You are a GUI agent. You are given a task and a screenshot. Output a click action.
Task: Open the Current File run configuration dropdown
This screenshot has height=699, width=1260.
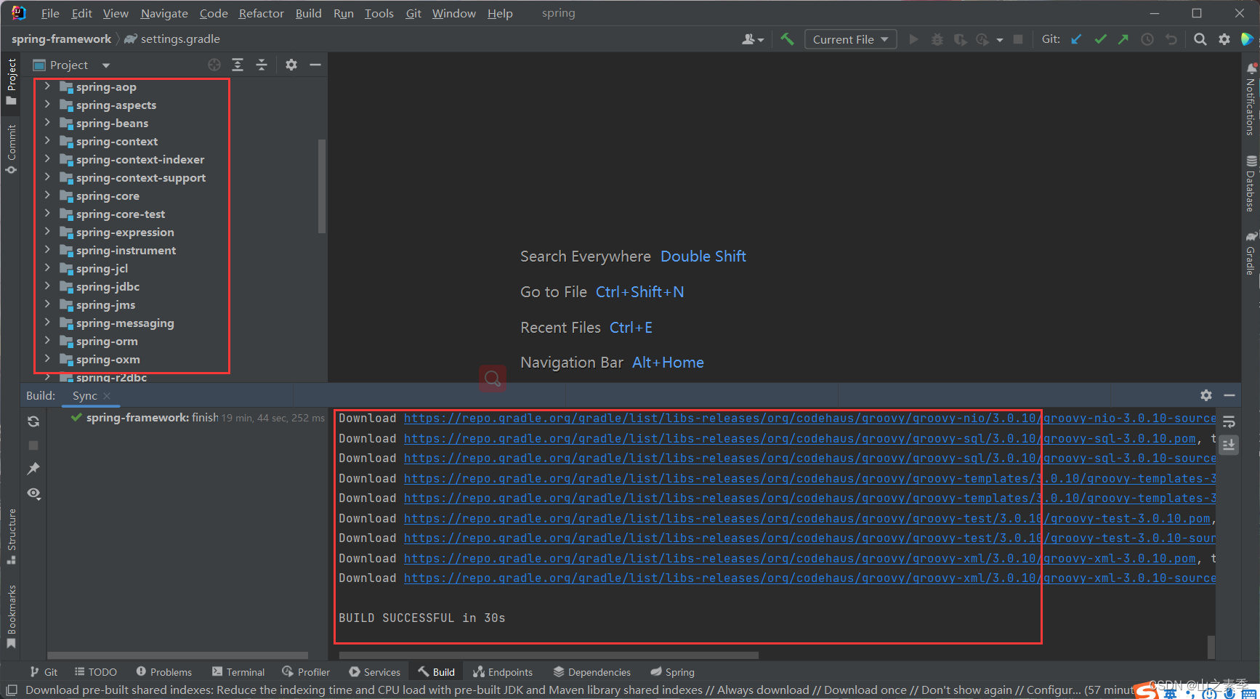coord(850,39)
